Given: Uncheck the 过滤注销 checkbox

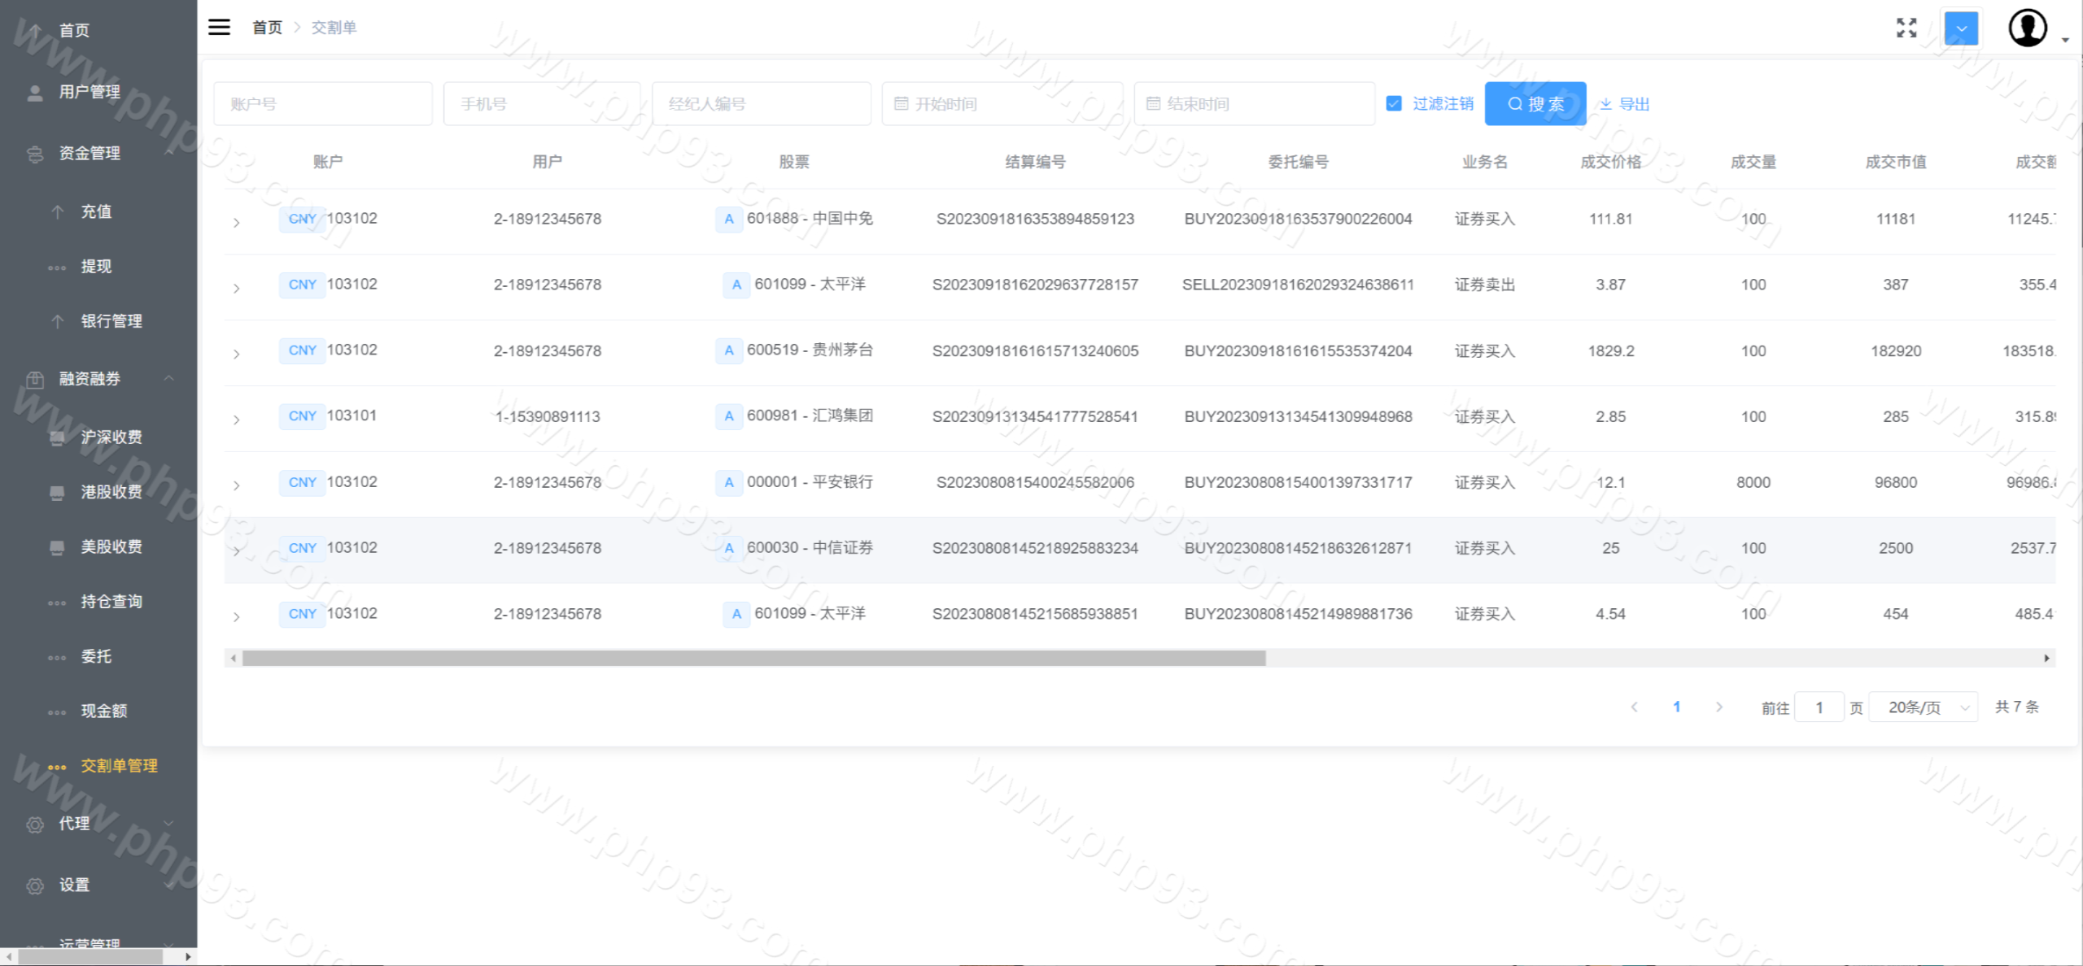Looking at the screenshot, I should pos(1394,104).
